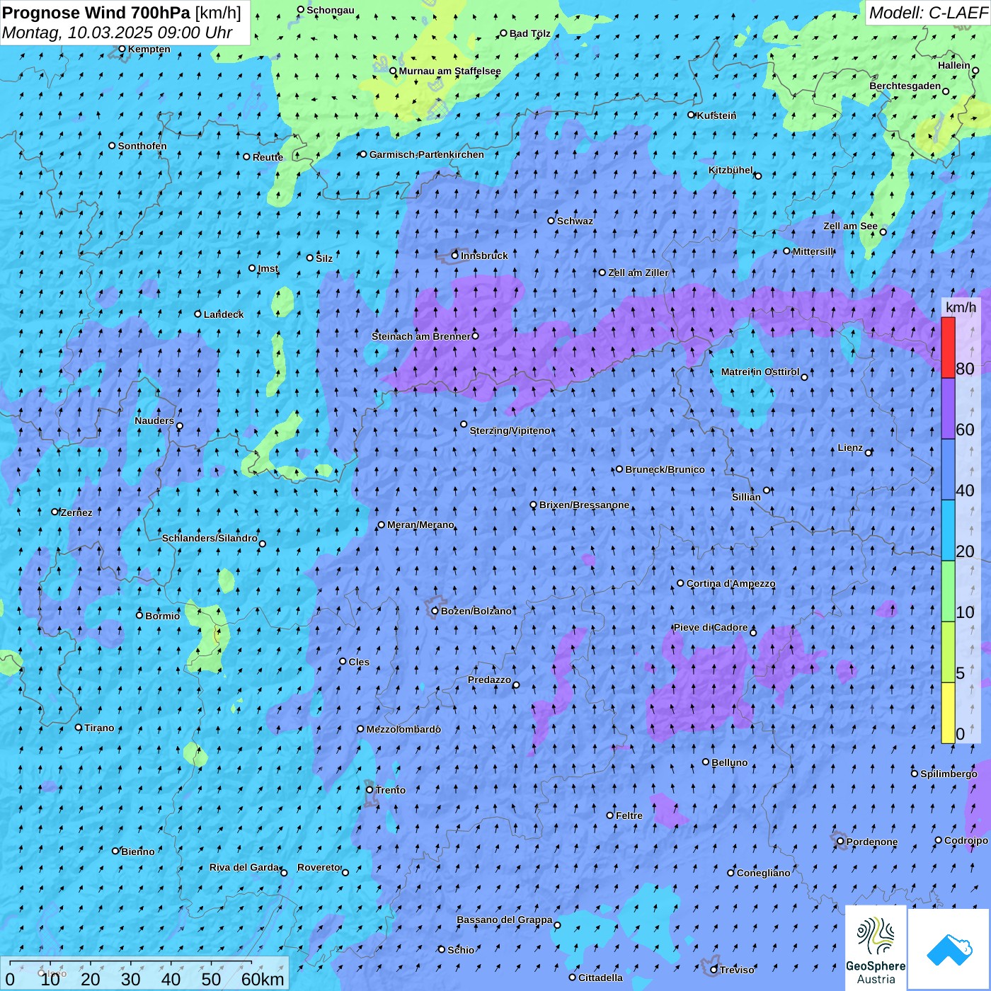Click the Kempten city marker
The width and height of the screenshot is (991, 991).
tap(122, 49)
